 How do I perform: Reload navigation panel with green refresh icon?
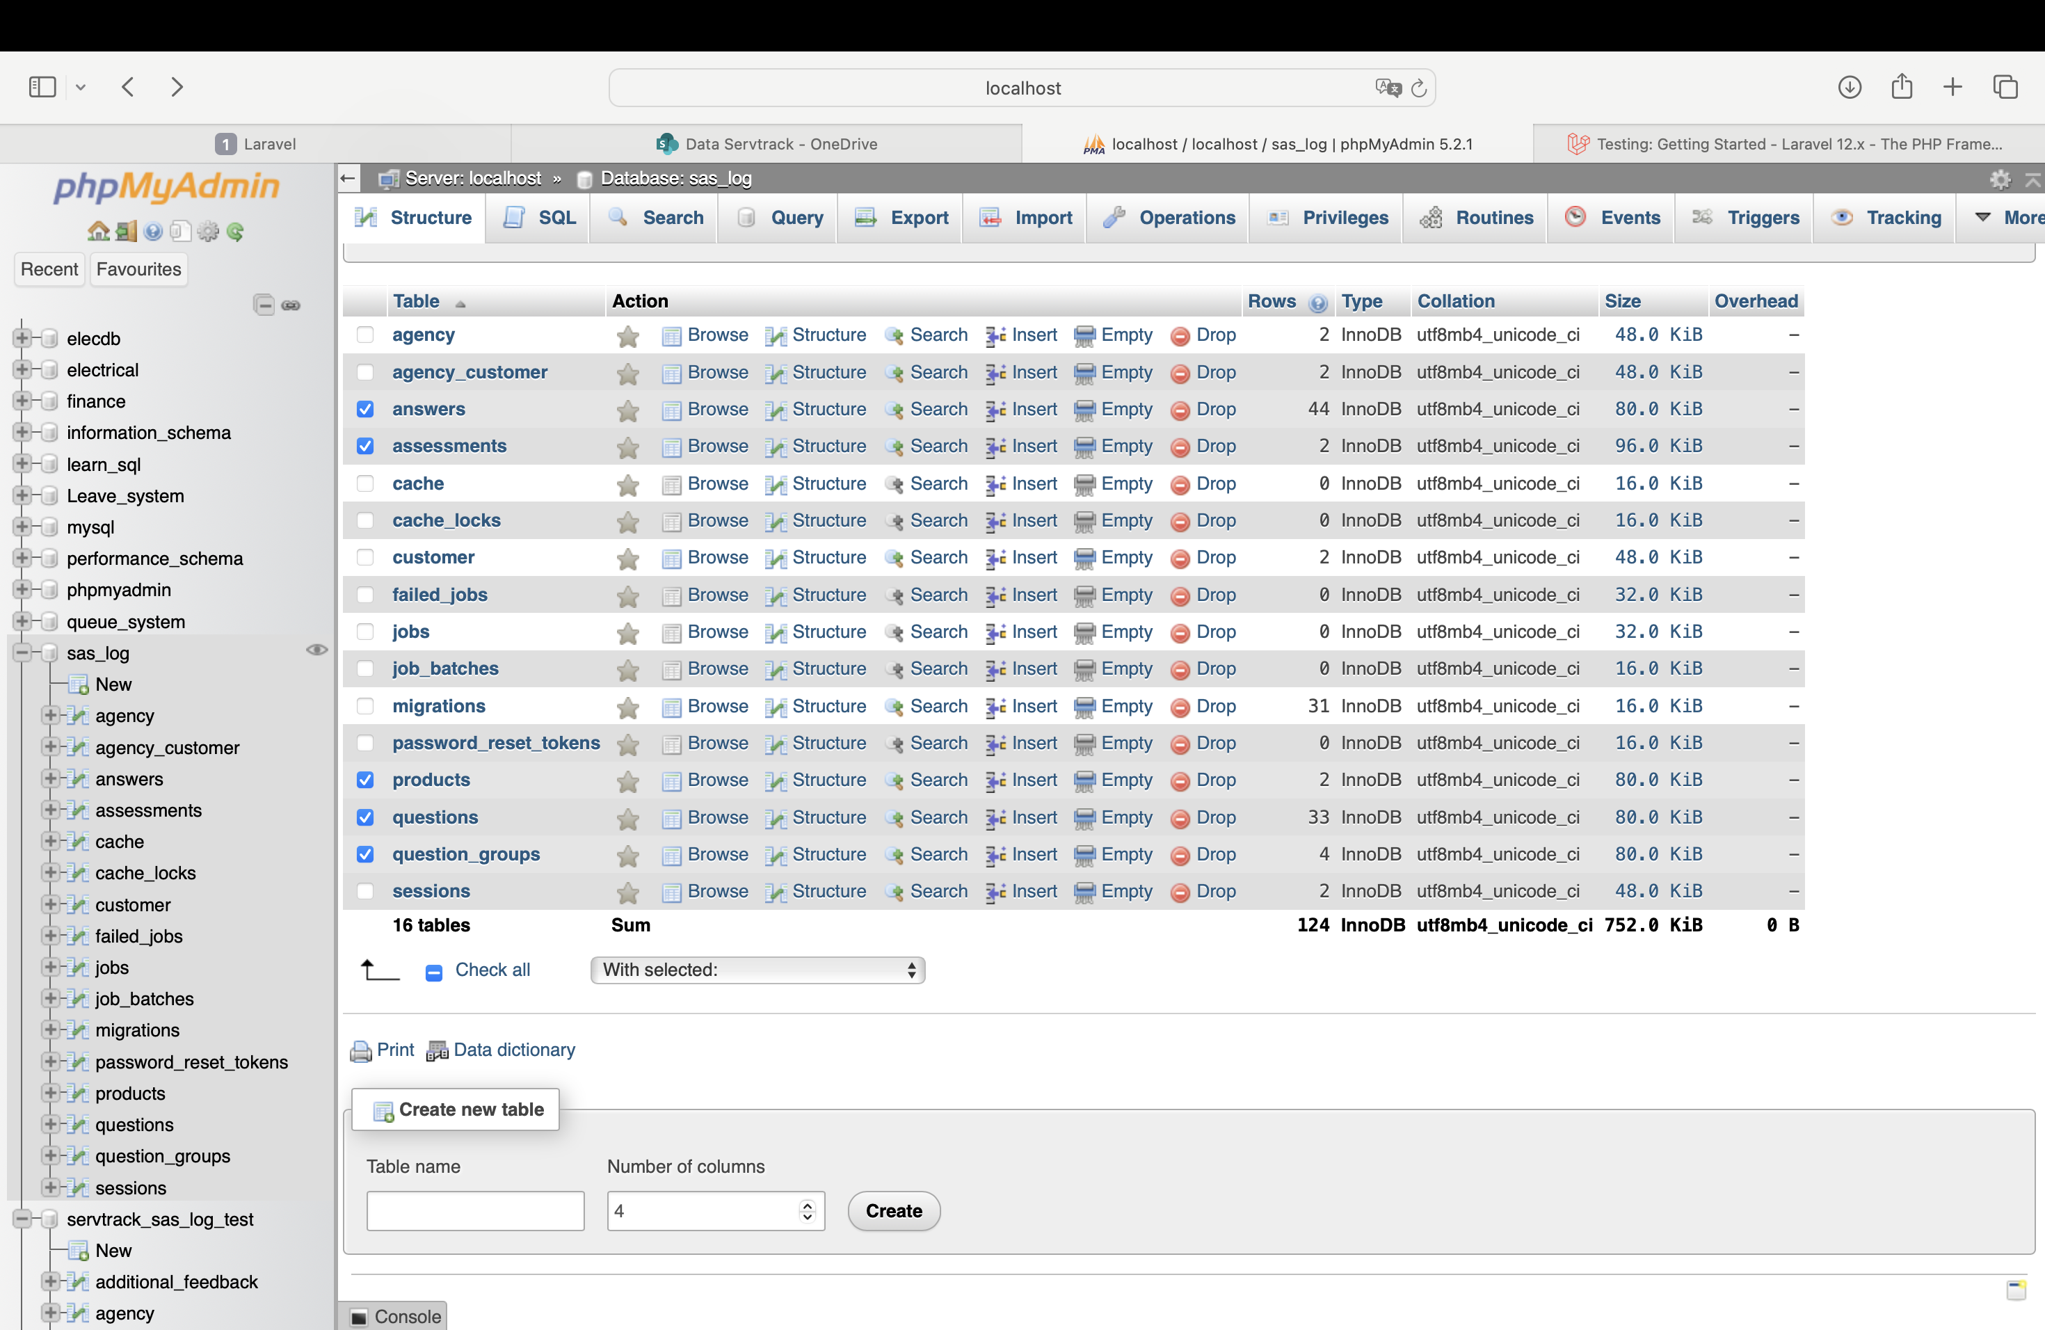[x=235, y=232]
